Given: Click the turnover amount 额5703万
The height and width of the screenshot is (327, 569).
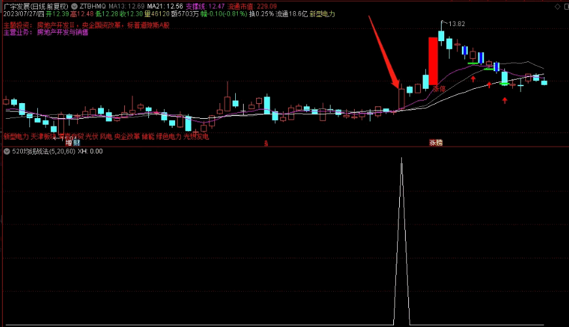Looking at the screenshot, I should [185, 14].
